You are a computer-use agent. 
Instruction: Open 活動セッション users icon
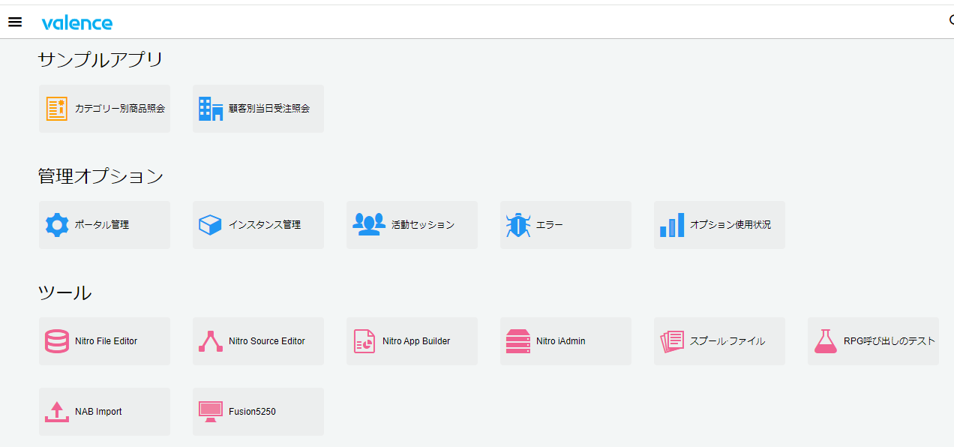click(x=368, y=225)
